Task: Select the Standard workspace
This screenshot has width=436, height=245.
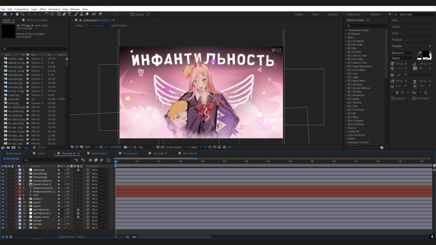Action: tap(332, 14)
